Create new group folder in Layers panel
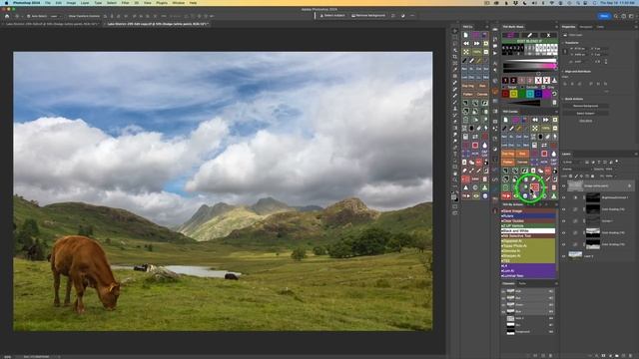Screen dimensions: 639x359 617,355
